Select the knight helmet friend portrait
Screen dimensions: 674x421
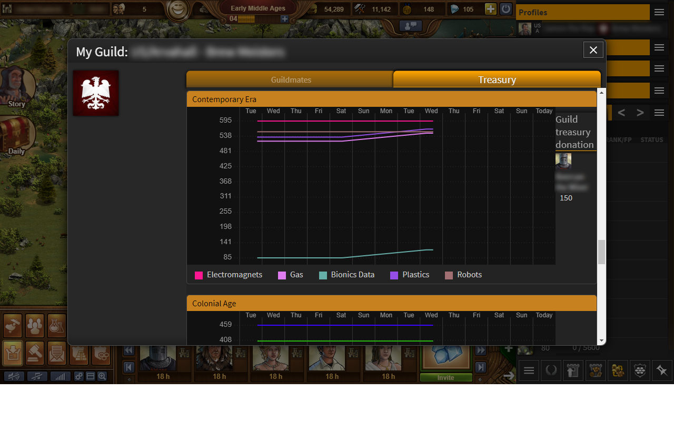(x=157, y=358)
